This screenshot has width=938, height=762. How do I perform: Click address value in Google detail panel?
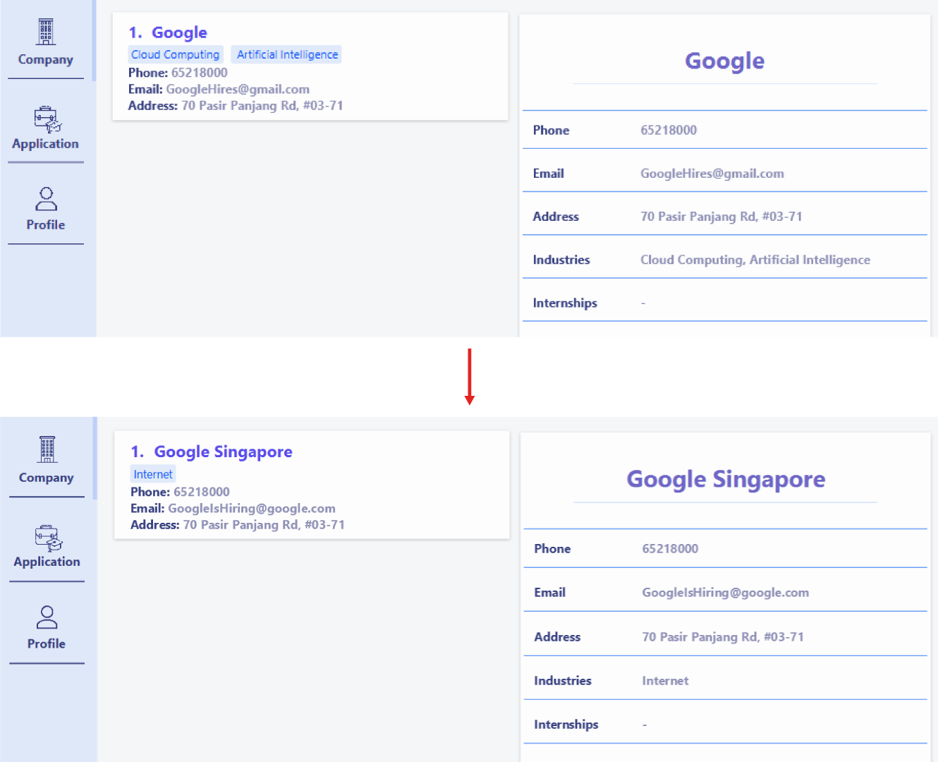pos(721,217)
